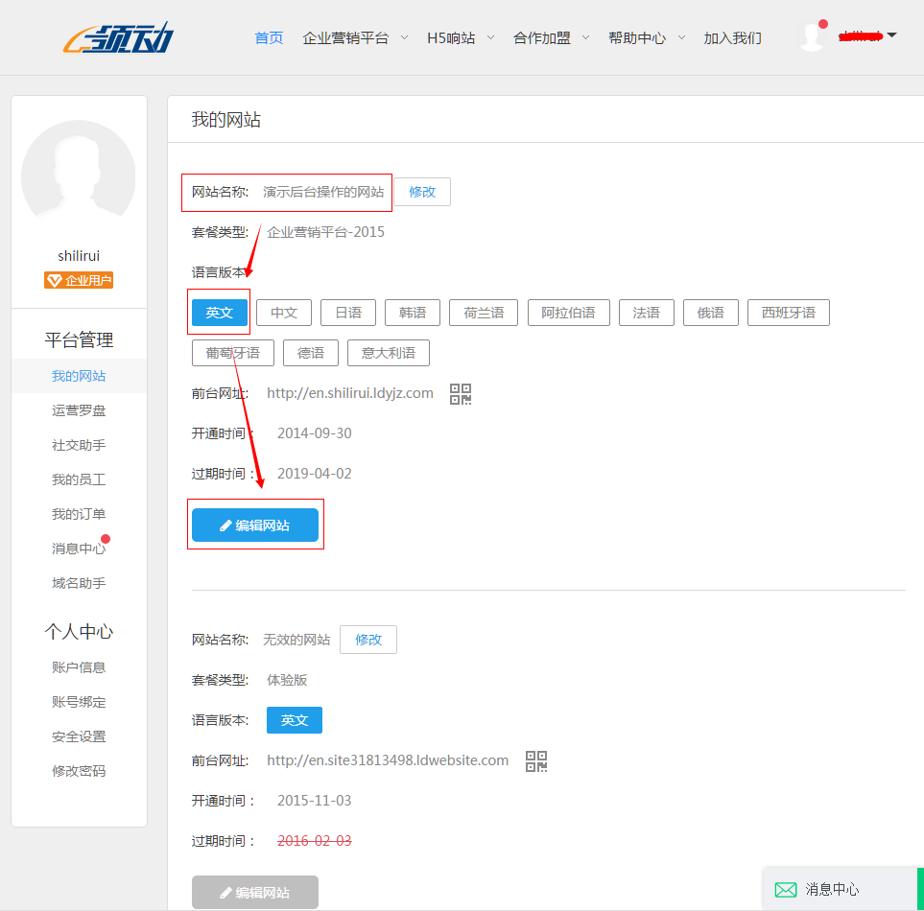924x911 pixels.
Task: Click the 领动 logo in the top left
Action: point(117,37)
